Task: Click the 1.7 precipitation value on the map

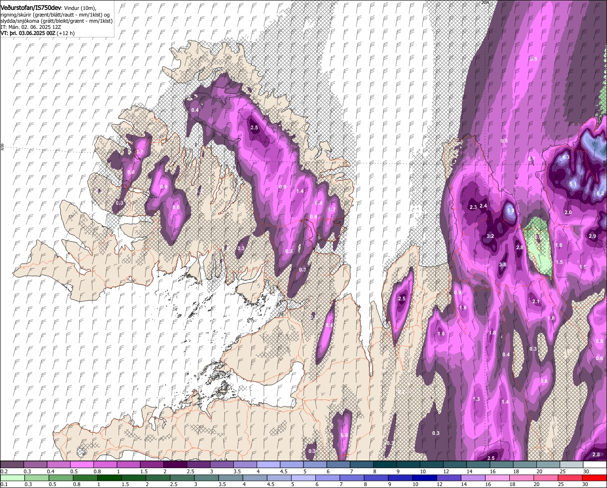Action: (140, 152)
